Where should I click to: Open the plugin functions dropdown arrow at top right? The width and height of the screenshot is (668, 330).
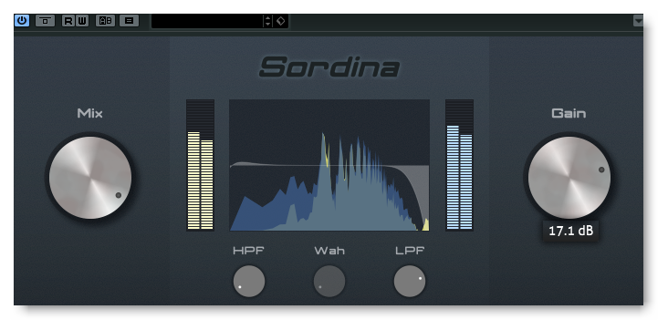(638, 20)
